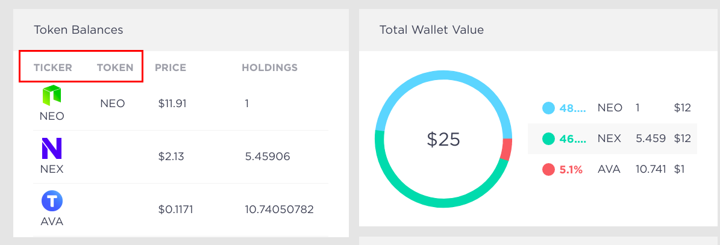
Task: Click the Total Wallet Value panel title
Action: [x=431, y=30]
